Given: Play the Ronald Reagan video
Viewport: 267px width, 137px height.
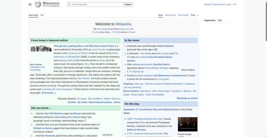Looking at the screenshot, I should (181, 125).
